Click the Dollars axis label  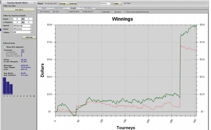click(x=42, y=70)
